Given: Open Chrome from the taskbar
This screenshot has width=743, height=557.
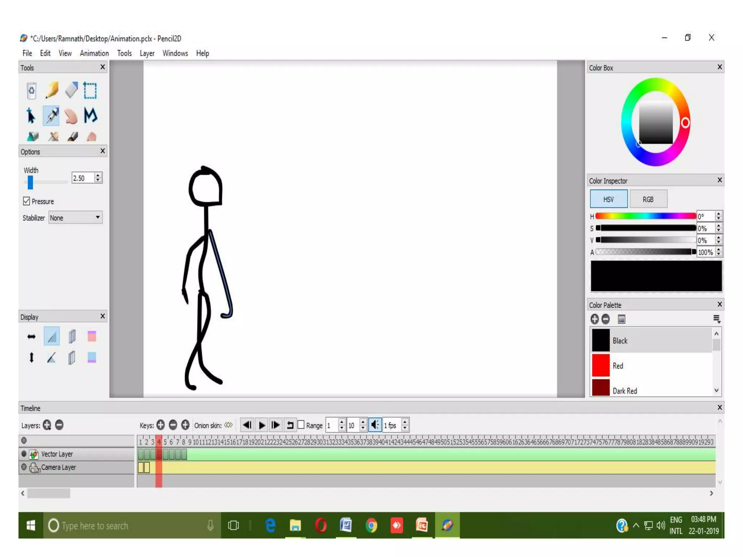Looking at the screenshot, I should (371, 525).
